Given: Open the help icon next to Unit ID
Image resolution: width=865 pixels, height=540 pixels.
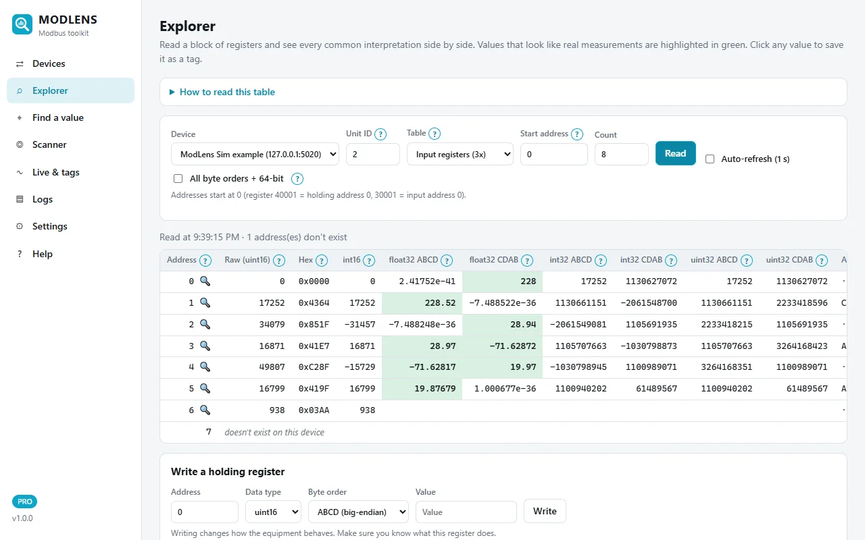Looking at the screenshot, I should (x=380, y=134).
